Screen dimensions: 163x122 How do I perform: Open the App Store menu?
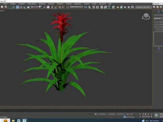coord(102,4)
